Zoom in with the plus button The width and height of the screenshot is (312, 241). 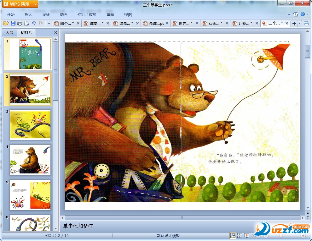point(303,236)
